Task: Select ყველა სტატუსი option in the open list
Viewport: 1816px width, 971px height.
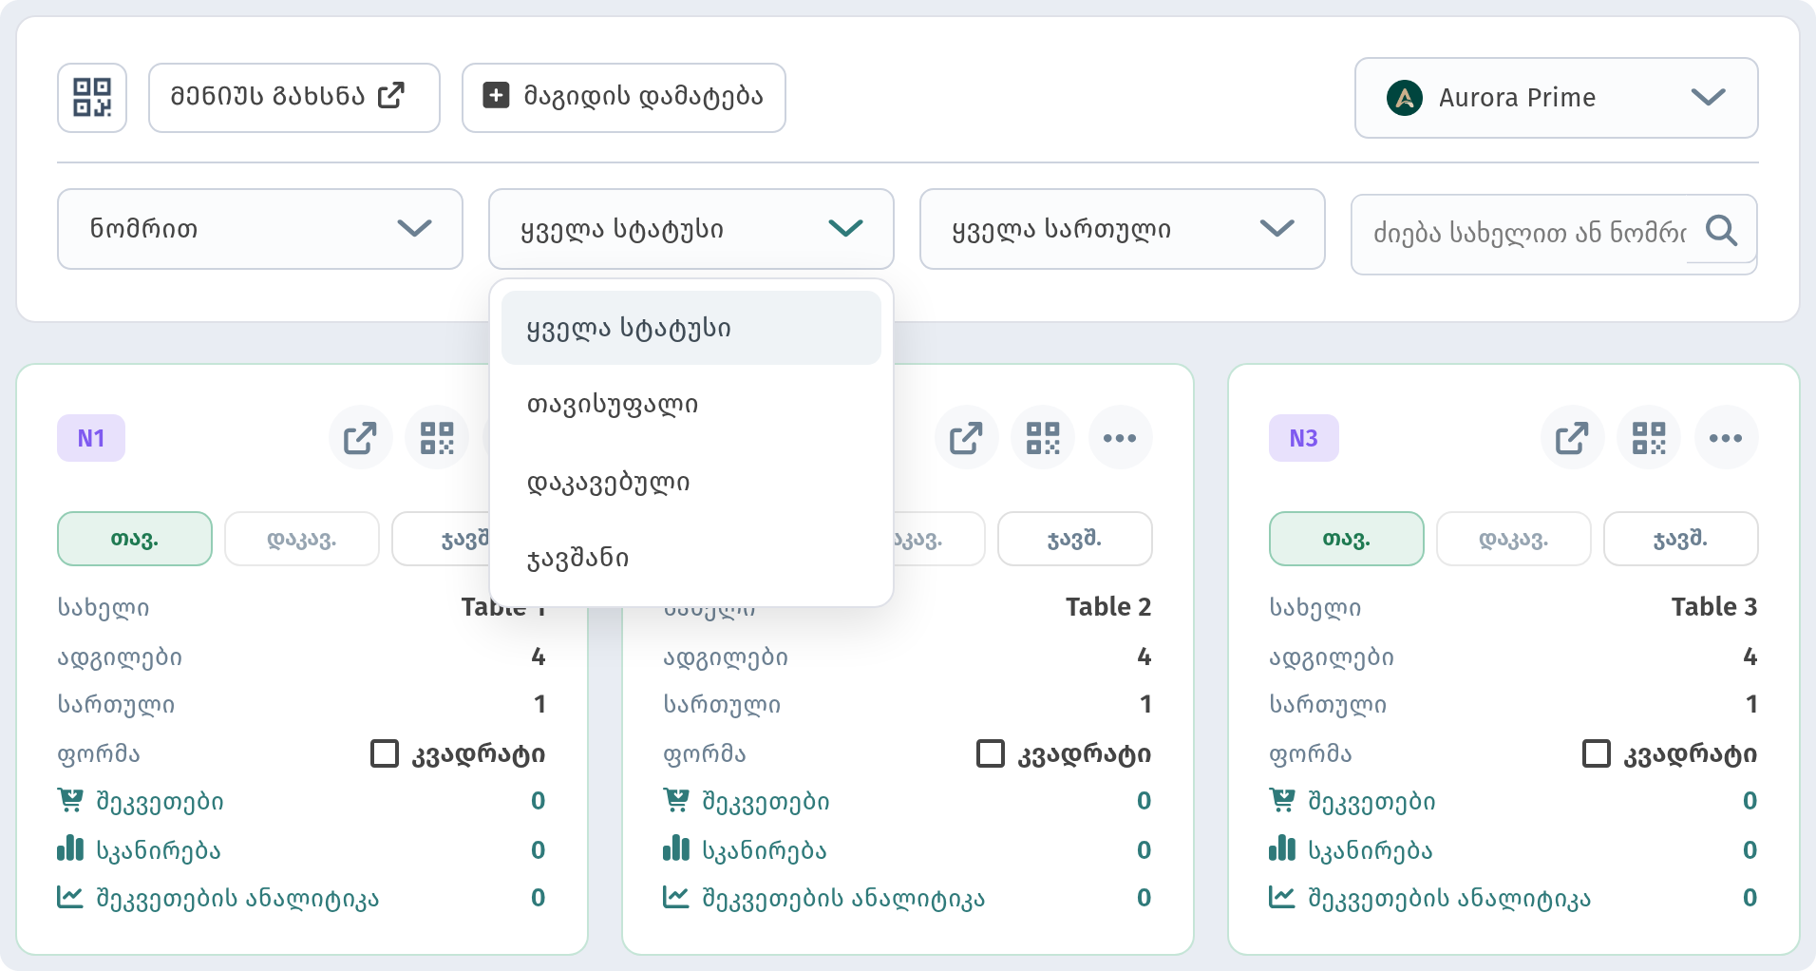Action: [x=691, y=328]
